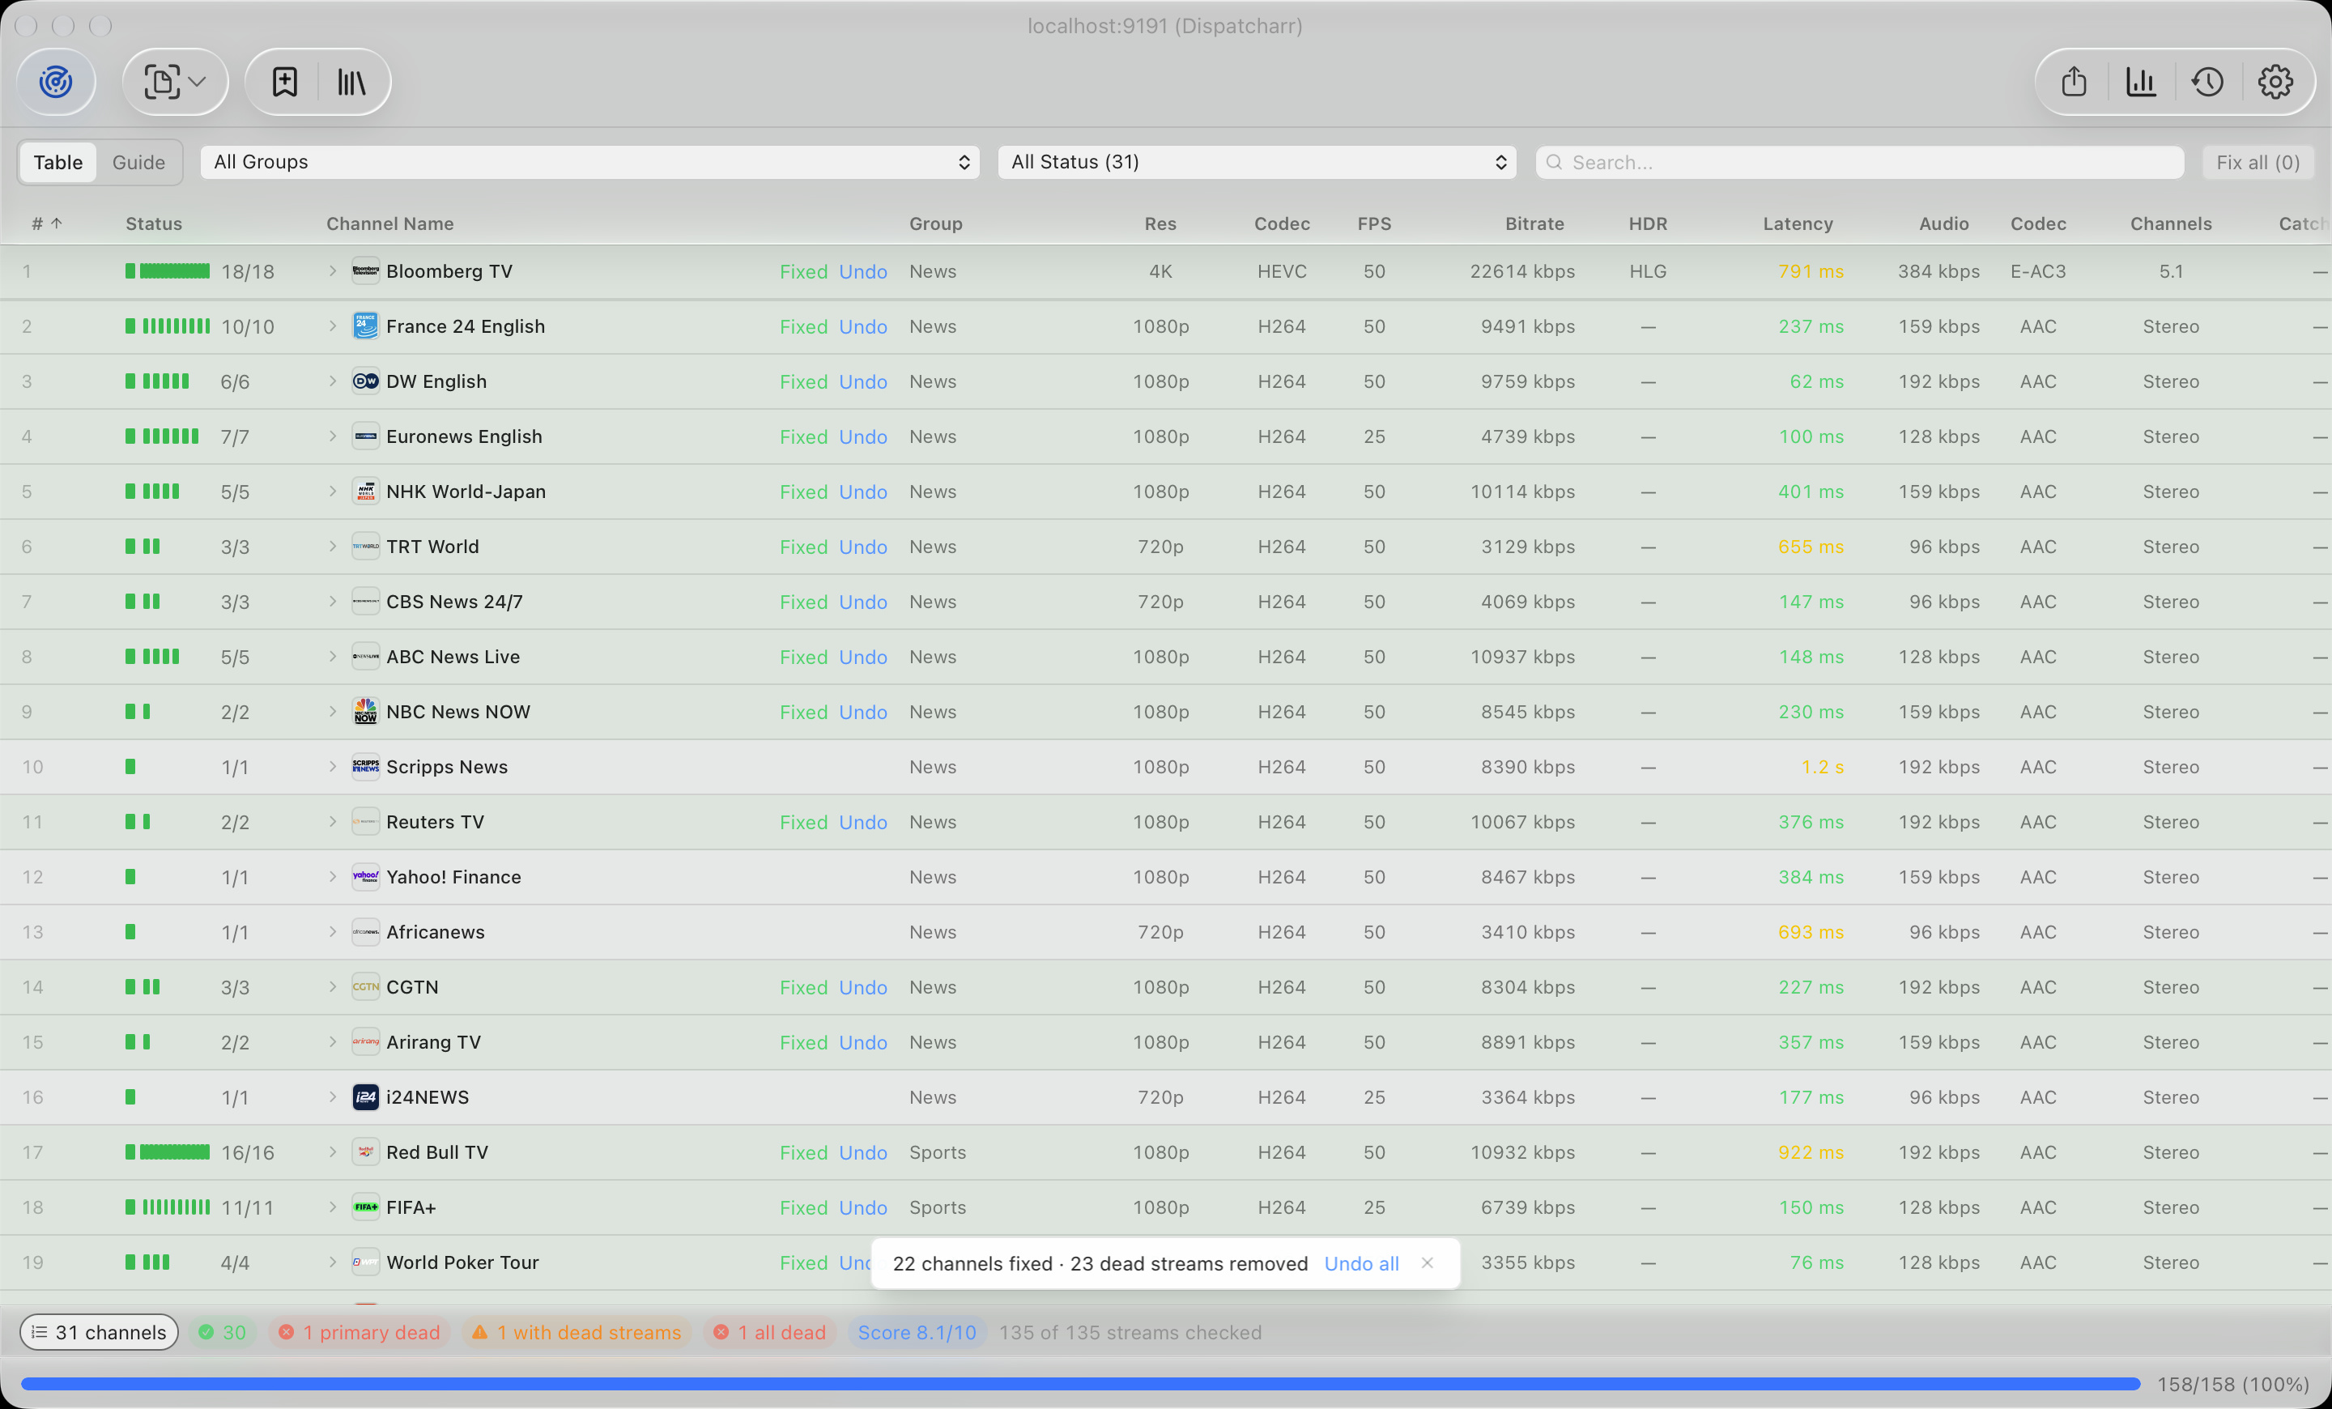Click the add bookmark icon
The height and width of the screenshot is (1409, 2332).
pyautogui.click(x=285, y=83)
